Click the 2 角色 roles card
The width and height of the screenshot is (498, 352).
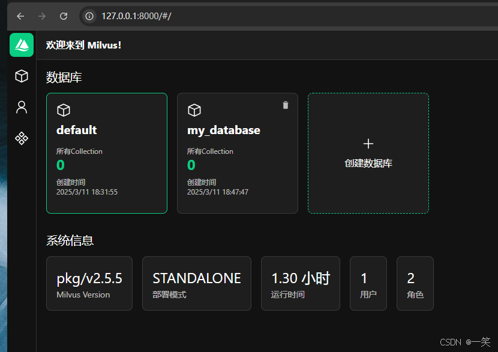point(415,283)
